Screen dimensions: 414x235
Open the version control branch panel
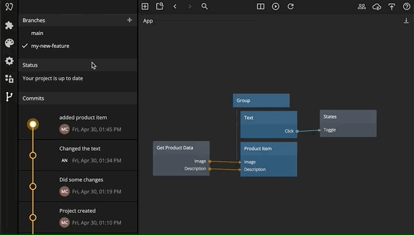click(9, 96)
